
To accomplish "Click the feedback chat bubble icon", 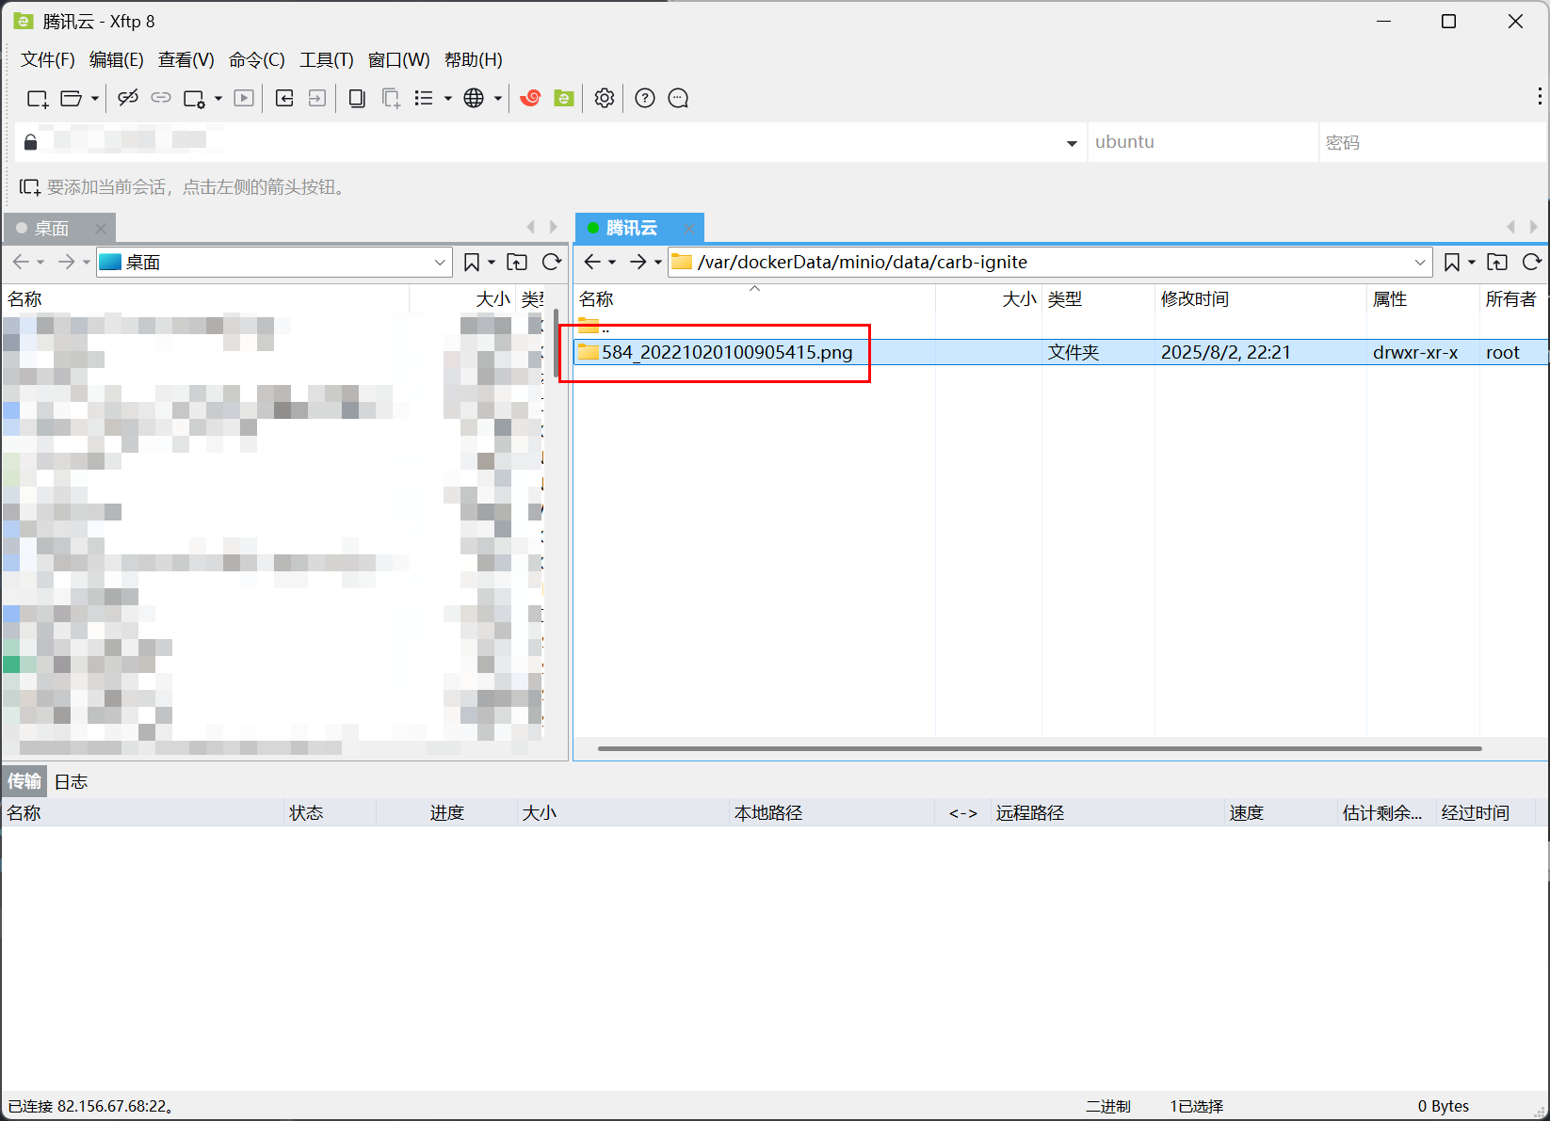I will coord(678,98).
